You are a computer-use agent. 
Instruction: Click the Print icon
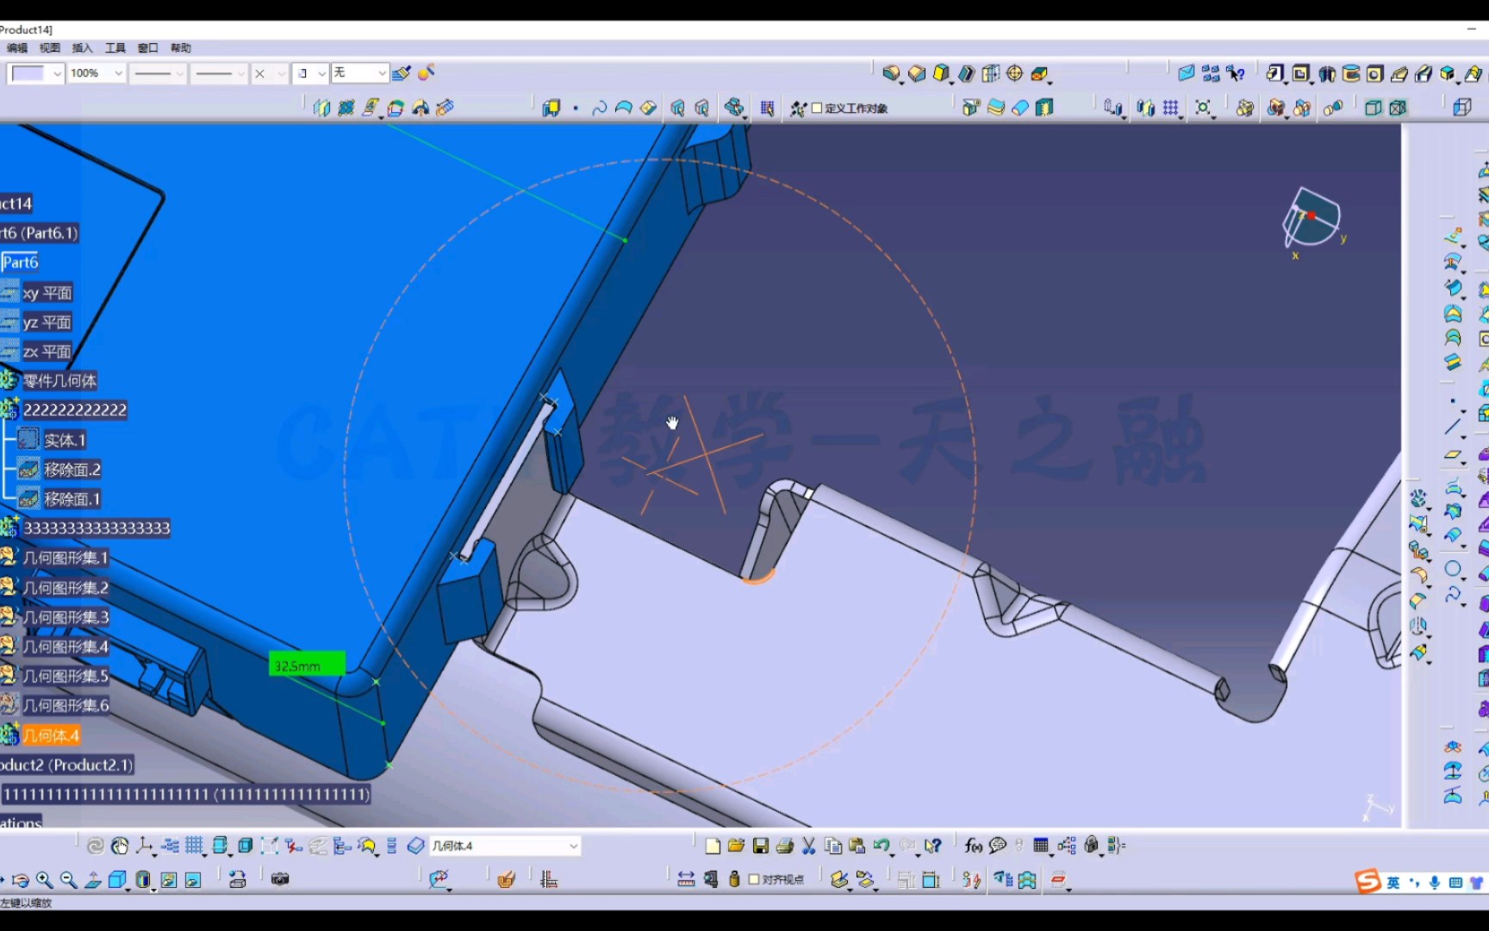coord(784,846)
